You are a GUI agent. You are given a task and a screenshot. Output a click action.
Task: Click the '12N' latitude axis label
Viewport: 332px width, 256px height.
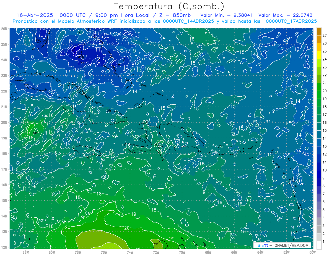tap(4, 247)
